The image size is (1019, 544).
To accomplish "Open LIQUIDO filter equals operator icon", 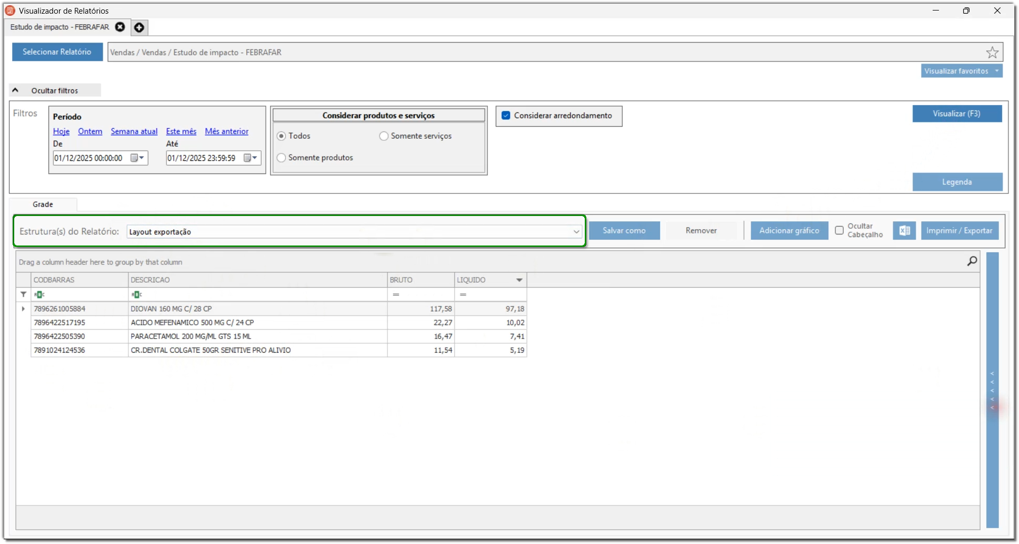I will [463, 294].
